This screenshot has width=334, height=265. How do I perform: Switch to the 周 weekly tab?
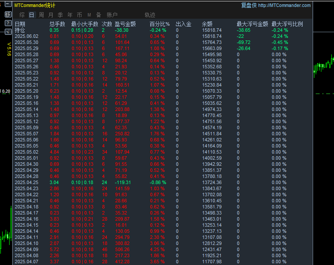(x=41, y=15)
